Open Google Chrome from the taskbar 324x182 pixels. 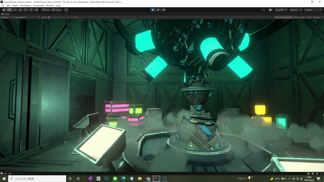point(148,178)
